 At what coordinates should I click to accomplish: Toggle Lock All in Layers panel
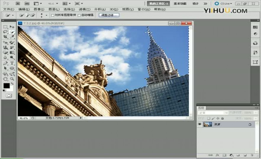[222, 118]
